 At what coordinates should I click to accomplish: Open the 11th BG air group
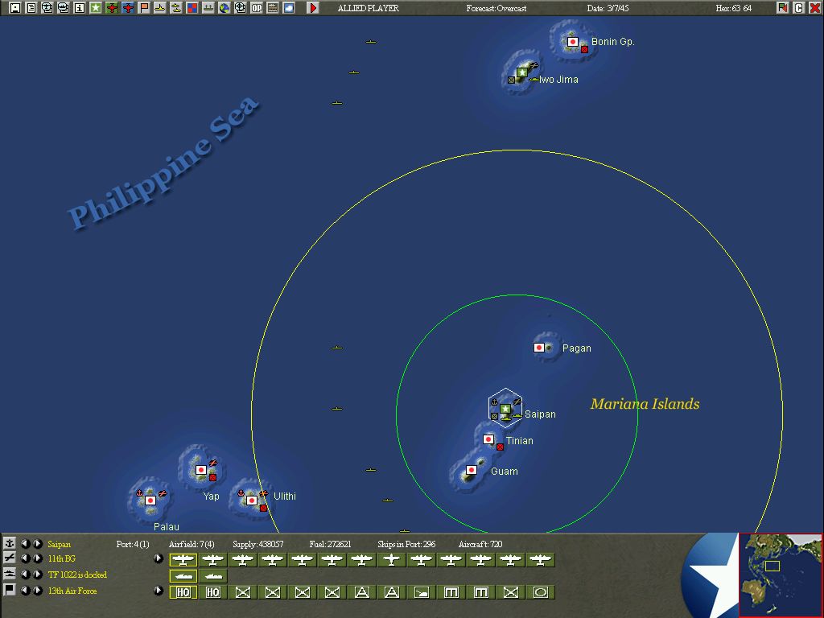pyautogui.click(x=61, y=558)
